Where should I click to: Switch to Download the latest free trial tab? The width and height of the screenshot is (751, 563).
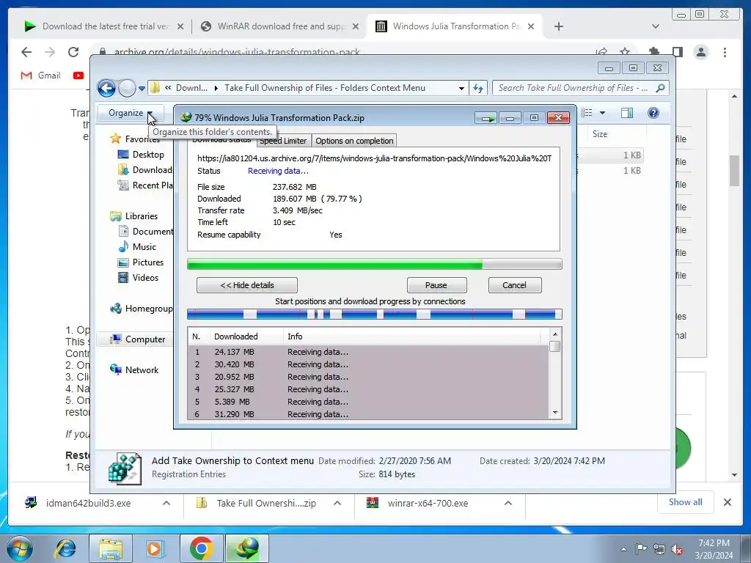104,26
